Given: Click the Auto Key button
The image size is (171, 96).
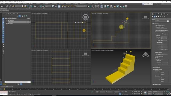Looking at the screenshot, I should (150, 92).
